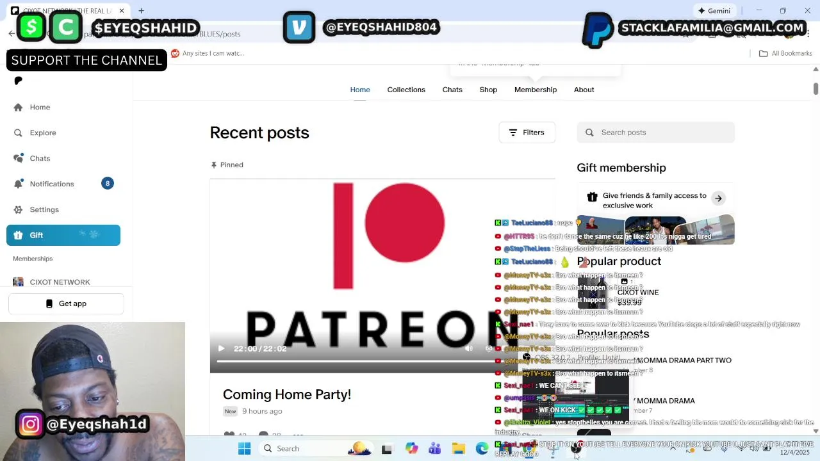Image resolution: width=820 pixels, height=461 pixels.
Task: Switch to the About tab
Action: (x=584, y=90)
